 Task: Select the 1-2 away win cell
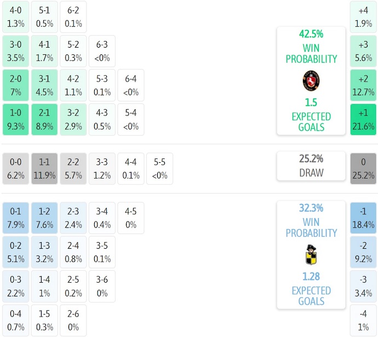tap(45, 218)
